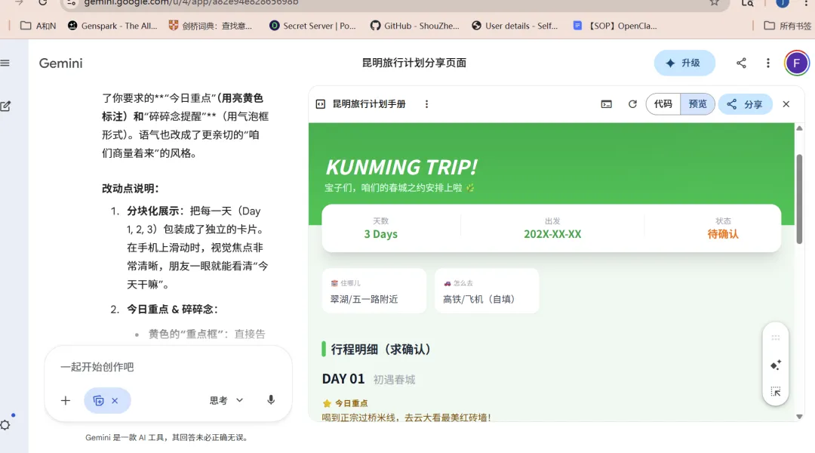The width and height of the screenshot is (815, 453).
Task: Click the preview scrollbar up arrow
Action: 799,128
